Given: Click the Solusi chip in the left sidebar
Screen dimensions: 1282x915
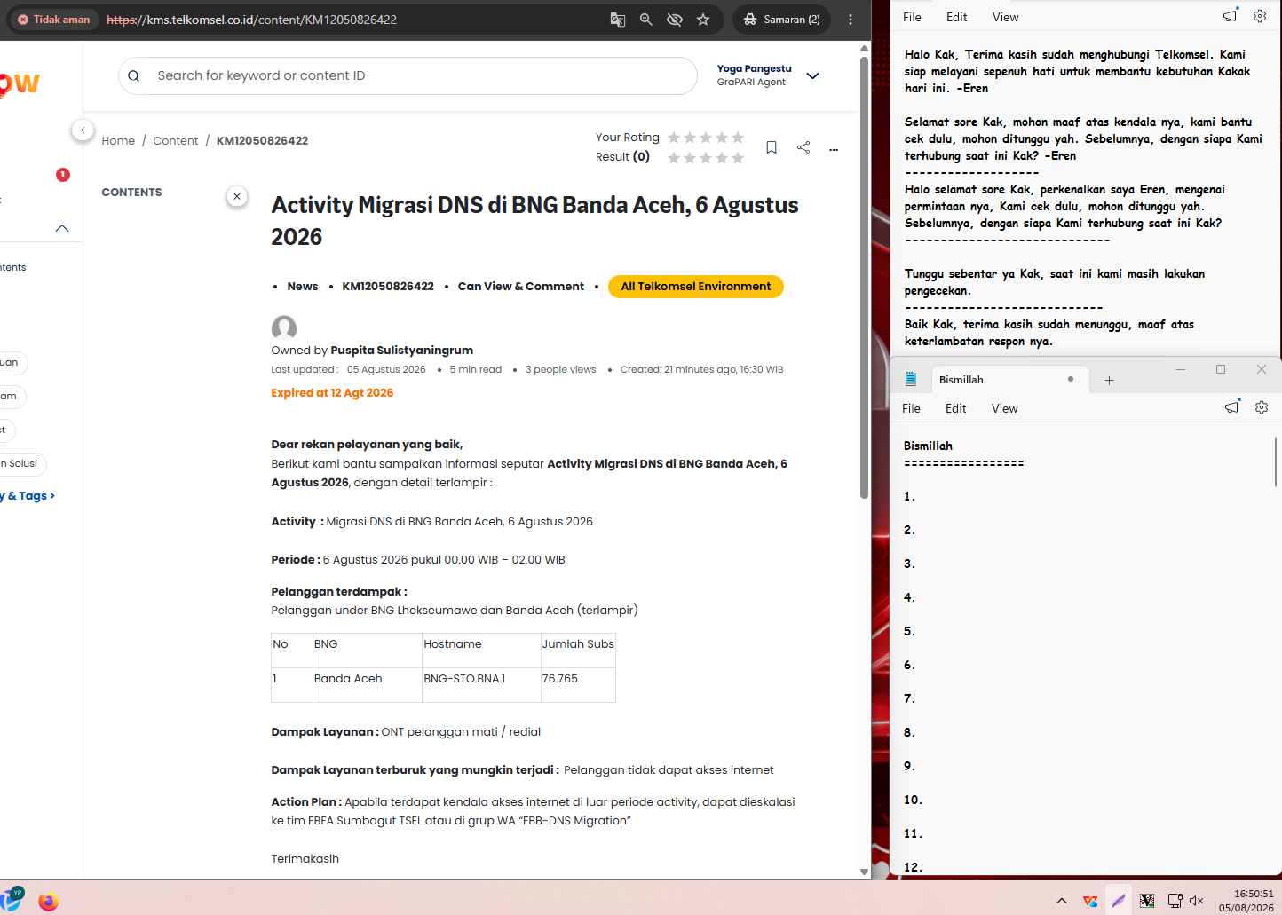Looking at the screenshot, I should click(21, 464).
